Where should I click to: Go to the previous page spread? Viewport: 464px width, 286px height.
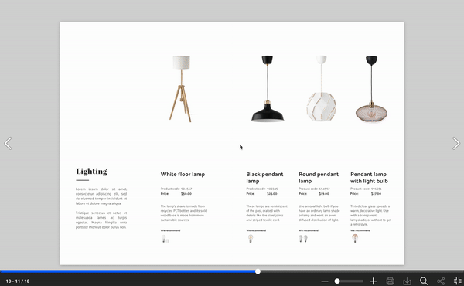(x=8, y=144)
